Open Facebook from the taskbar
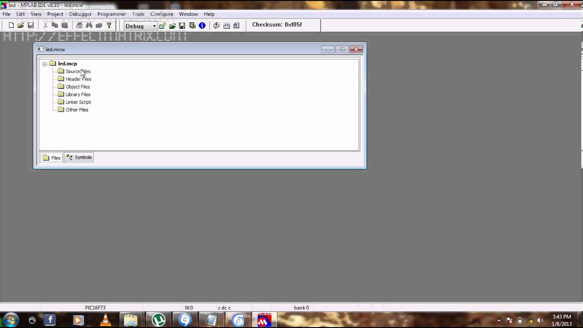Image resolution: width=583 pixels, height=328 pixels. (50, 320)
